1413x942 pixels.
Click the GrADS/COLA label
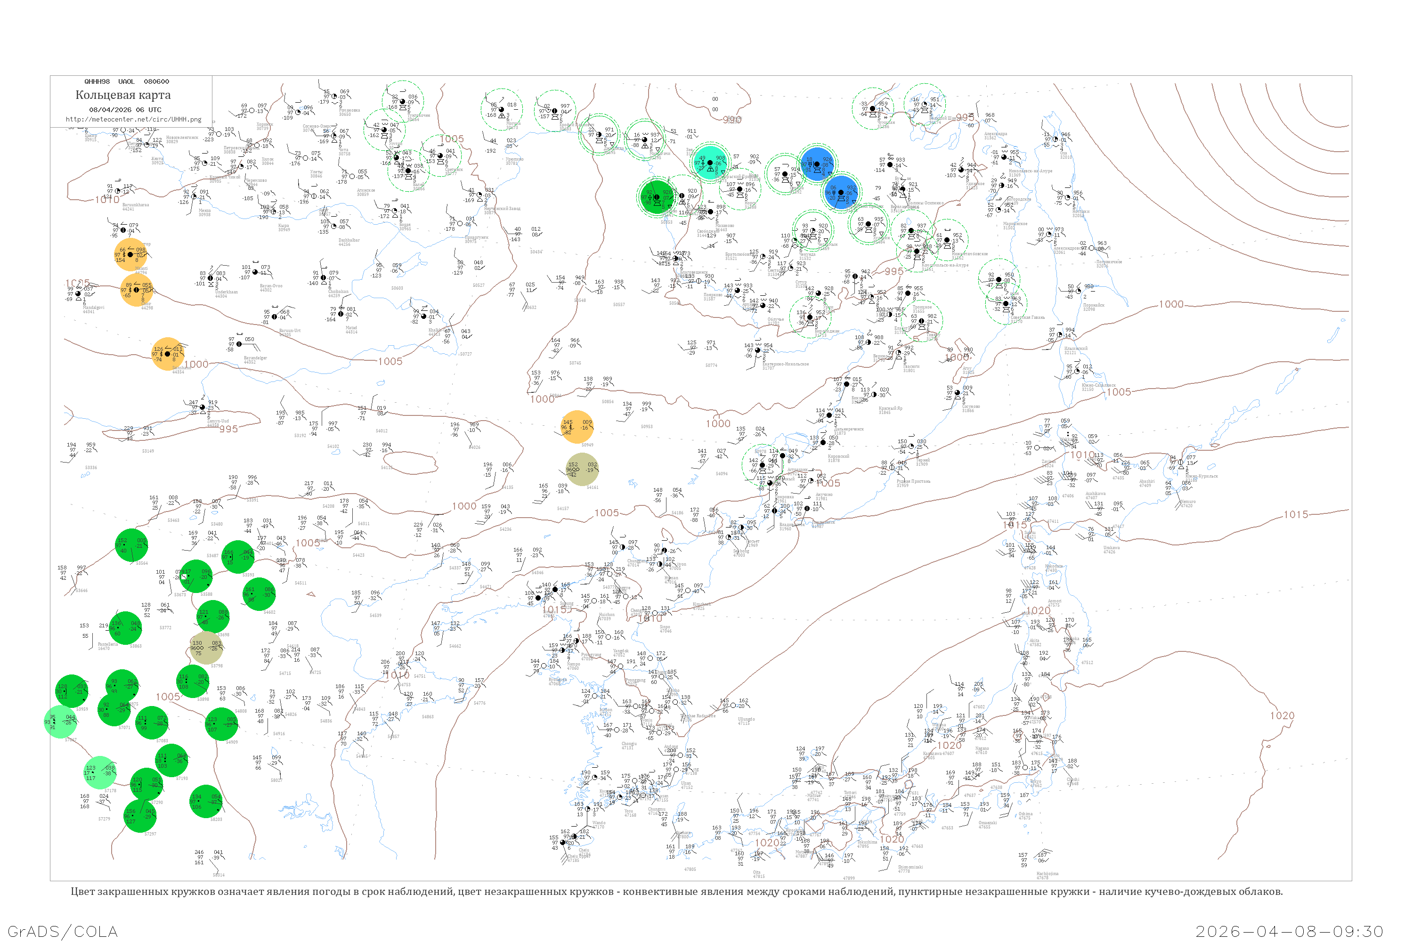[x=63, y=931]
